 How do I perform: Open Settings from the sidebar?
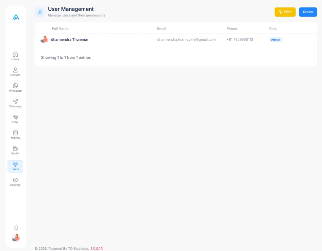click(15, 182)
